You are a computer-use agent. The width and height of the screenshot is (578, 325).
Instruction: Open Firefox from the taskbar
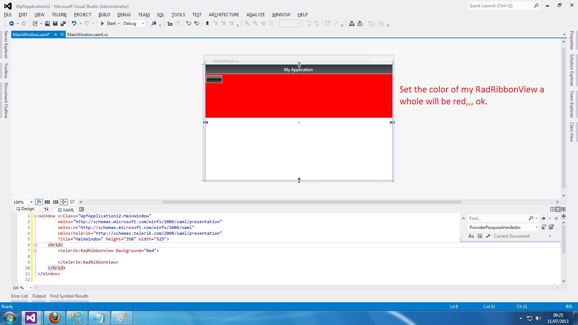(55, 318)
